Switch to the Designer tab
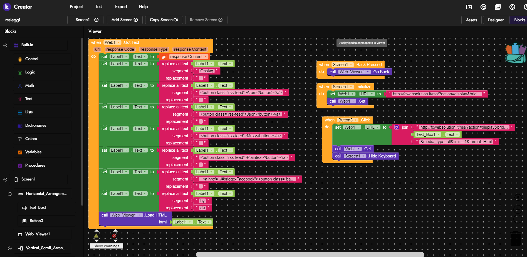This screenshot has height=257, width=527. (495, 20)
